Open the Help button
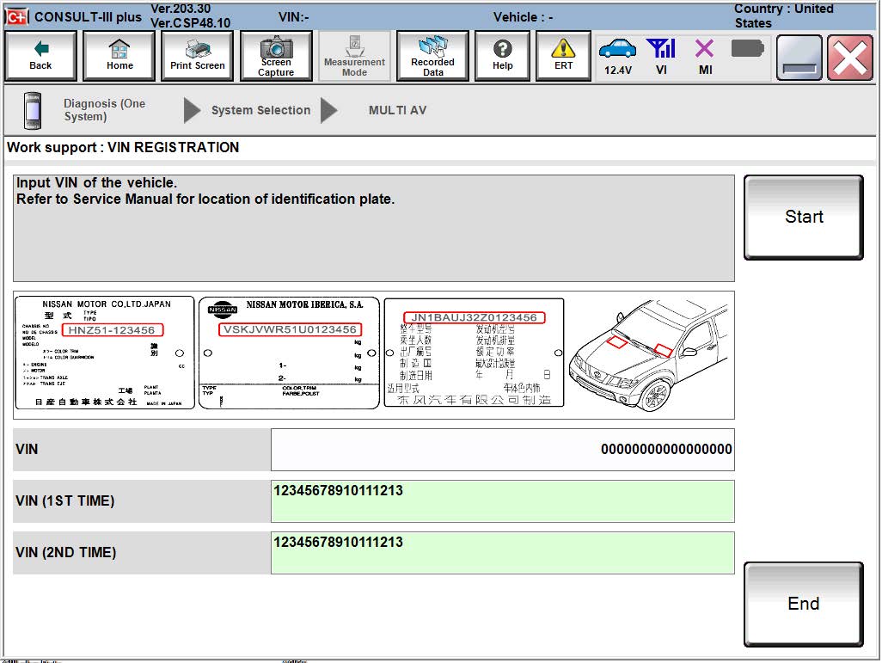 tap(502, 56)
